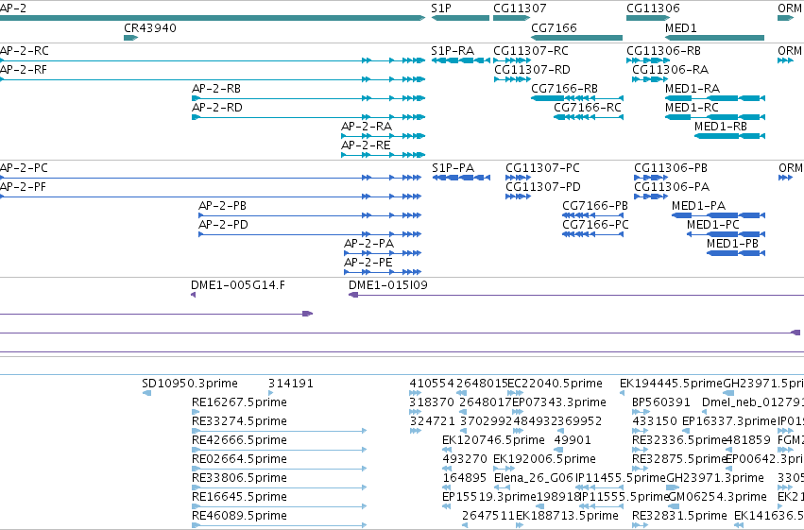The height and width of the screenshot is (530, 804).
Task: Click the CG11306 gene label
Action: (x=653, y=9)
